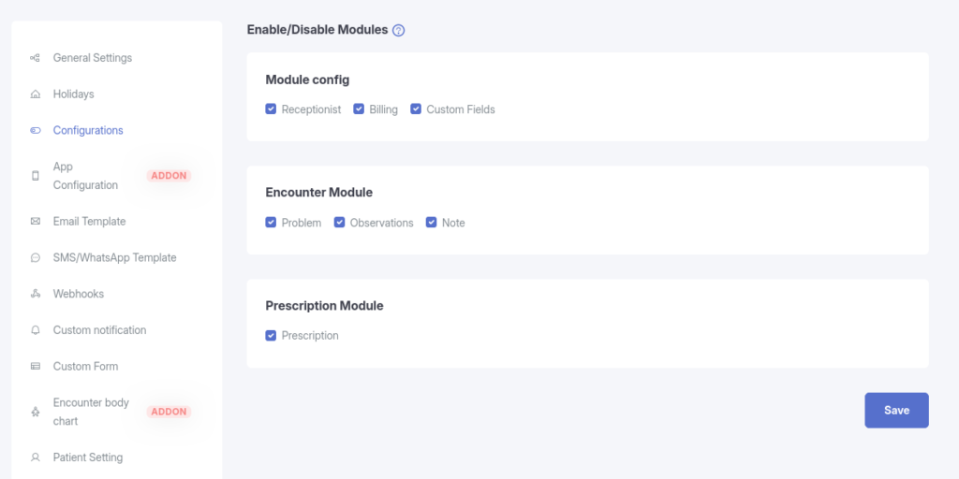Click the SMS/WhatsApp Template chat icon

36,258
